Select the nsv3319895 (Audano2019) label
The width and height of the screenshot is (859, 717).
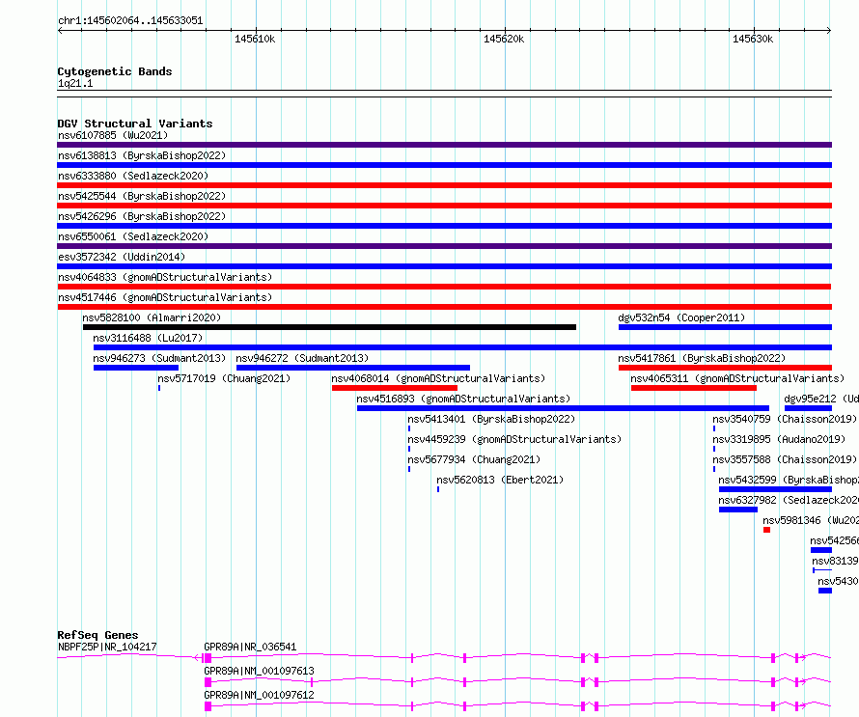pyautogui.click(x=779, y=439)
